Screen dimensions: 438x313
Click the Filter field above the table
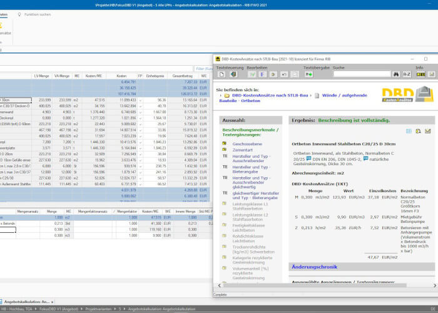(x=203, y=69)
